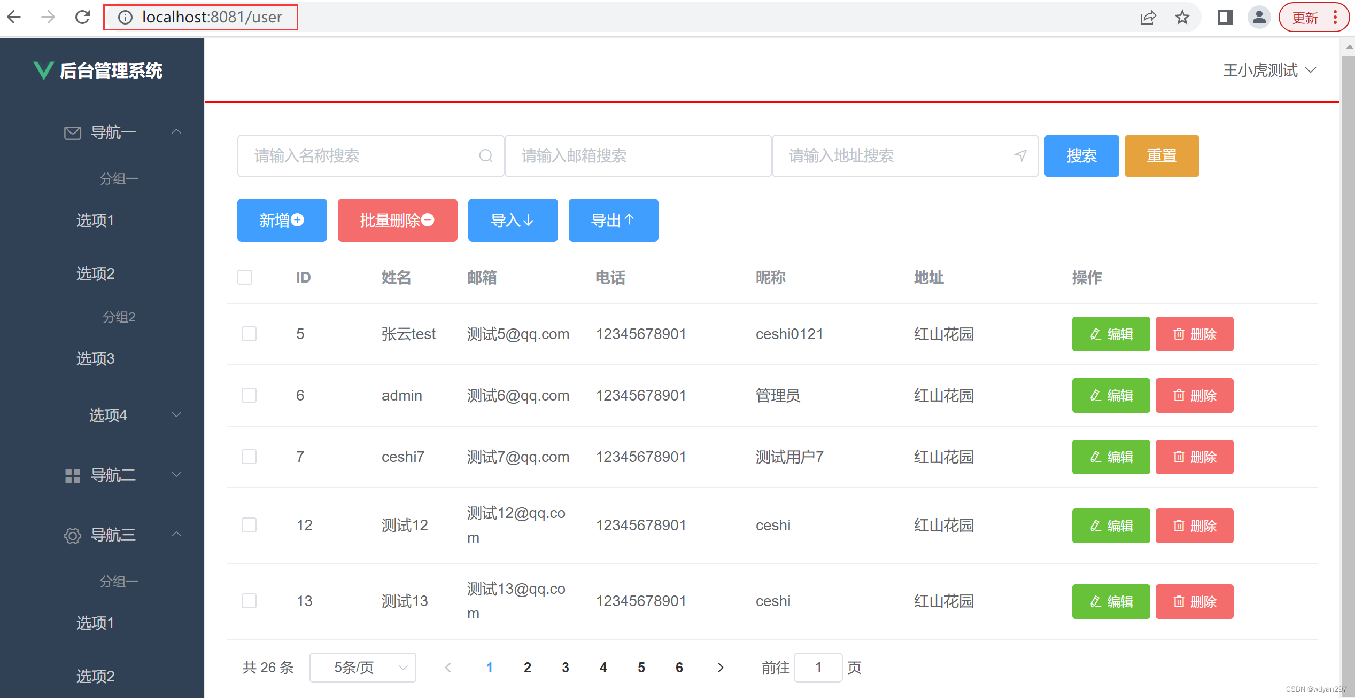Go to the next page with right arrow
1355x698 pixels.
click(720, 668)
